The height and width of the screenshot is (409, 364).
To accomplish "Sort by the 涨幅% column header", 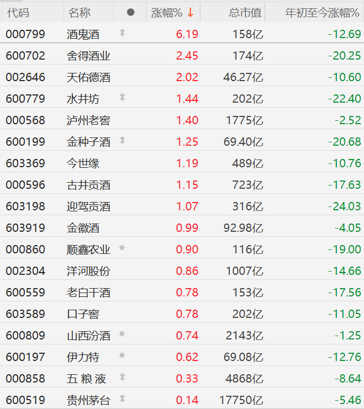I will [167, 13].
